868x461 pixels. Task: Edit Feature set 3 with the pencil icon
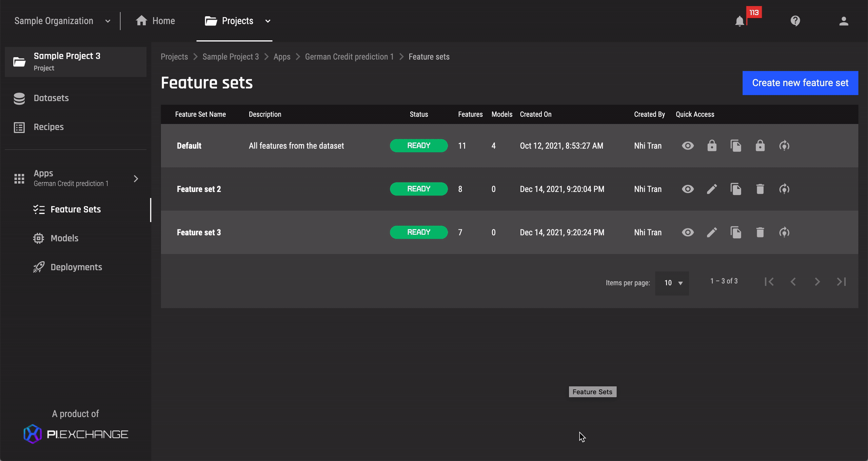coord(712,232)
